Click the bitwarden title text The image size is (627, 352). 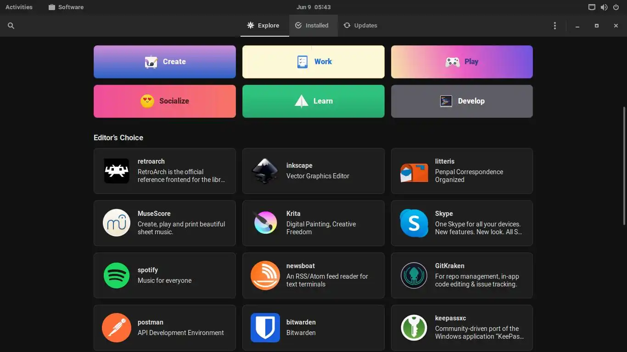click(x=301, y=322)
